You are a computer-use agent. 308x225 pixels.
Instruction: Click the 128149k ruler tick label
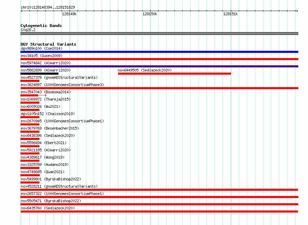(69, 14)
